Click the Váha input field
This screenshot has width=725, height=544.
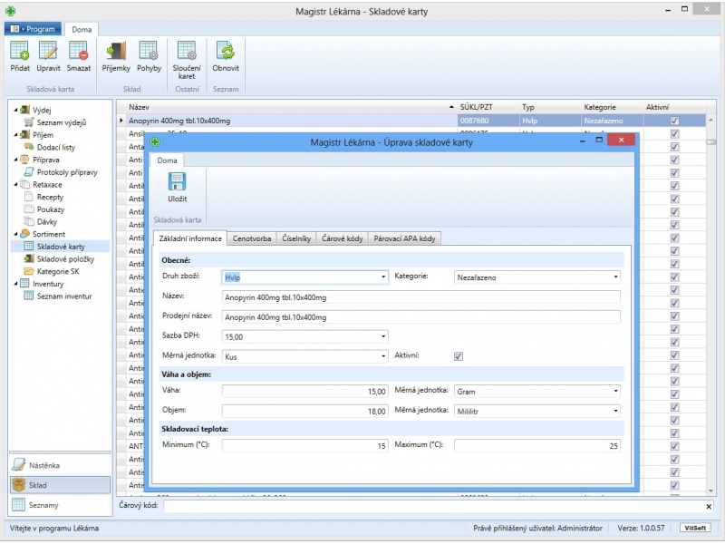tap(304, 391)
